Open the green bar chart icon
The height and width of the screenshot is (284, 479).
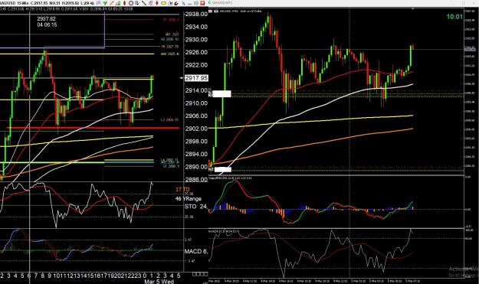pyautogui.click(x=118, y=3)
